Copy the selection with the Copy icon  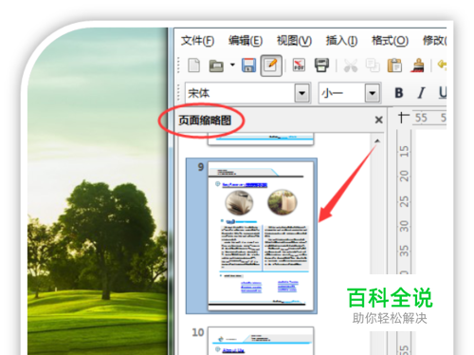coord(373,65)
